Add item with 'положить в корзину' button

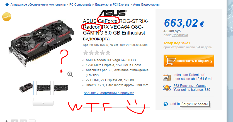pyautogui.click(x=189, y=60)
